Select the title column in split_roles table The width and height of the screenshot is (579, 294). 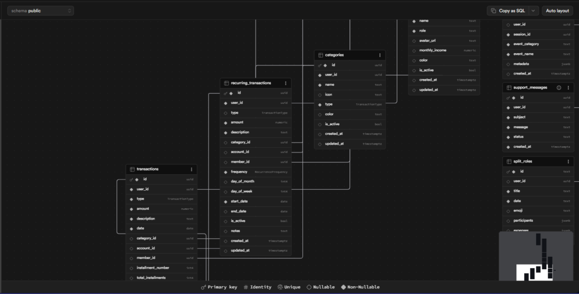pos(539,191)
